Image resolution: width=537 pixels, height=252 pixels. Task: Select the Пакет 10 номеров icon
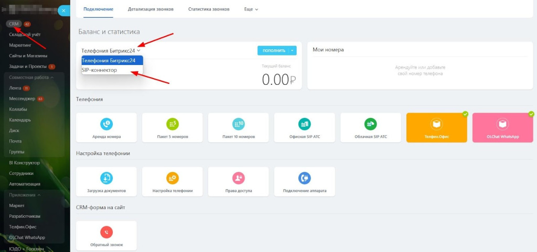pyautogui.click(x=239, y=124)
